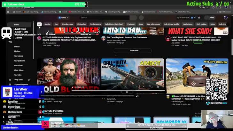
Task: Select the Shooting range filter chip
Action: click(x=67, y=24)
